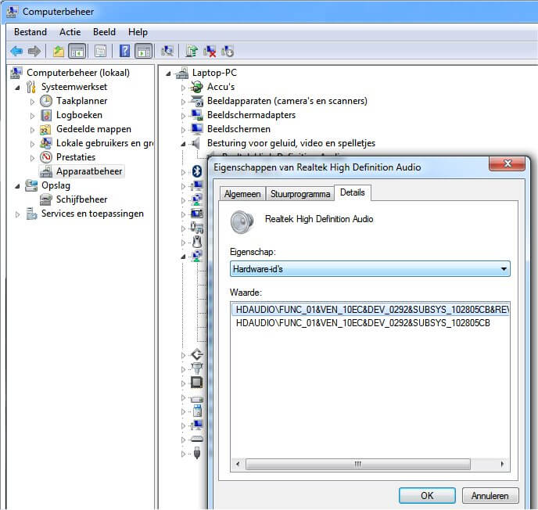
Task: Click the Properties sheet toolbar icon
Action: click(100, 51)
